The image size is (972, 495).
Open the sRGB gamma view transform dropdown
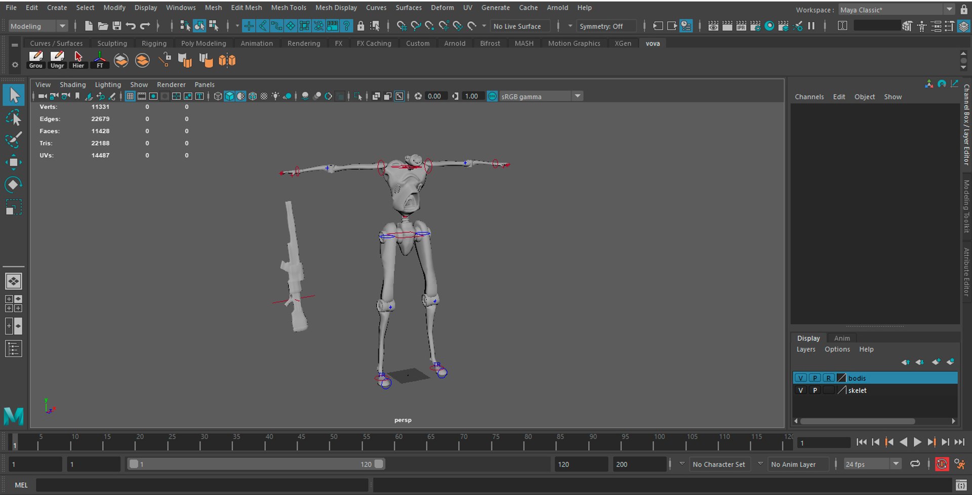pos(541,96)
